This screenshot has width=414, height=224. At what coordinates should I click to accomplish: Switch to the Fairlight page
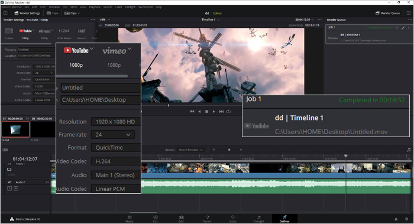(259, 219)
